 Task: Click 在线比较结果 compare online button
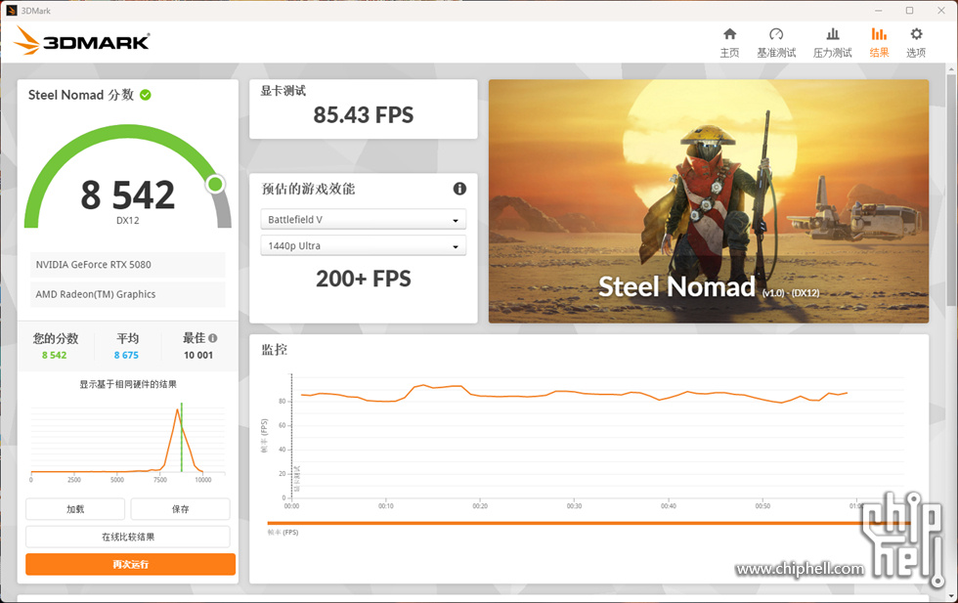click(x=128, y=537)
